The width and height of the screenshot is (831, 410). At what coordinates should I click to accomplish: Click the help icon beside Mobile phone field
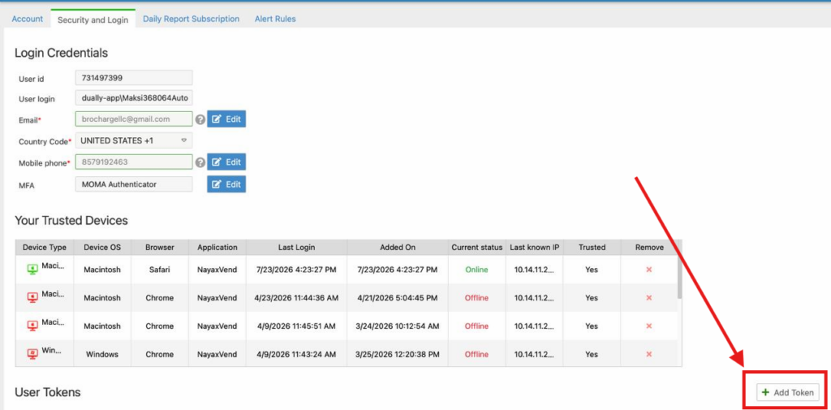coord(200,162)
